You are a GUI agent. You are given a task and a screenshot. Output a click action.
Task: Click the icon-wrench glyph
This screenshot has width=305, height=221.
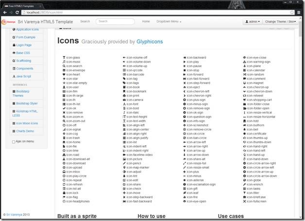244,185
